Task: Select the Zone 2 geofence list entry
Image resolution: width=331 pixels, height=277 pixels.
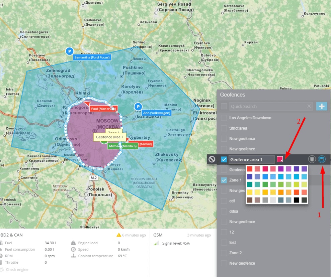Action: (235, 253)
